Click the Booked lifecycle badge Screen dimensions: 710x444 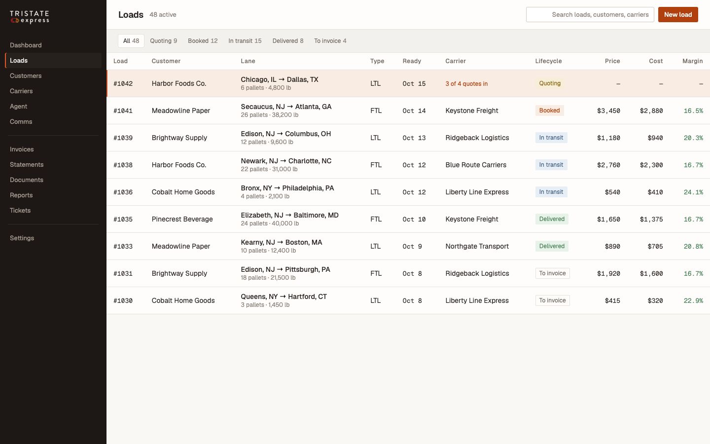coord(549,111)
